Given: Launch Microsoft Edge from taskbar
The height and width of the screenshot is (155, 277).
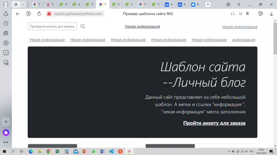Looking at the screenshot, I should click(31, 151).
